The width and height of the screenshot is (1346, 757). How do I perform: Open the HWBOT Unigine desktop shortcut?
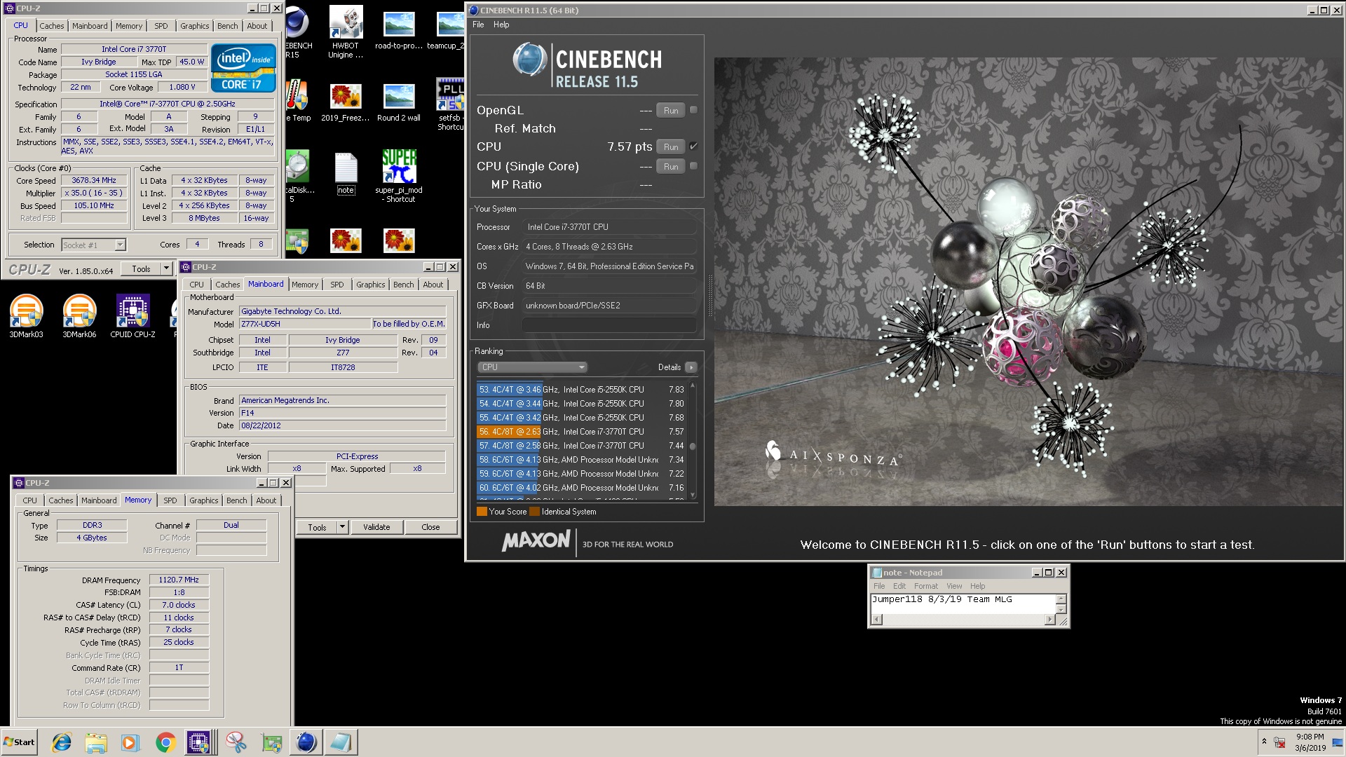pos(346,32)
